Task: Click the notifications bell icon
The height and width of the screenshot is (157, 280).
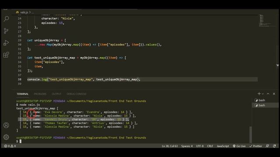Action: 274,146
